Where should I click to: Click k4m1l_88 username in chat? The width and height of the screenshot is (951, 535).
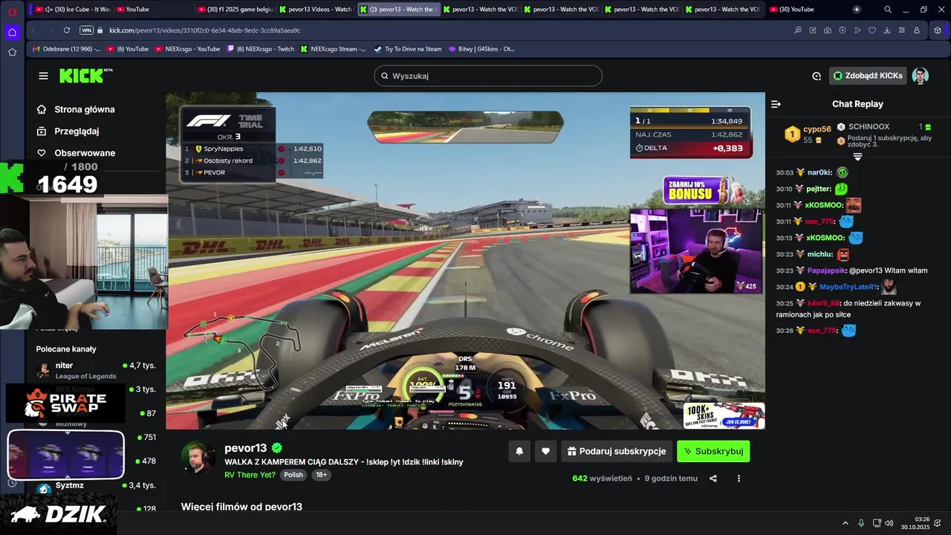(x=823, y=303)
